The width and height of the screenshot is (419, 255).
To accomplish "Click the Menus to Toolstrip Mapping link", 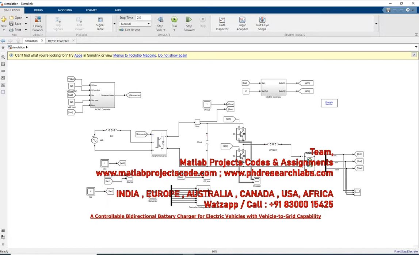I will pyautogui.click(x=135, y=55).
